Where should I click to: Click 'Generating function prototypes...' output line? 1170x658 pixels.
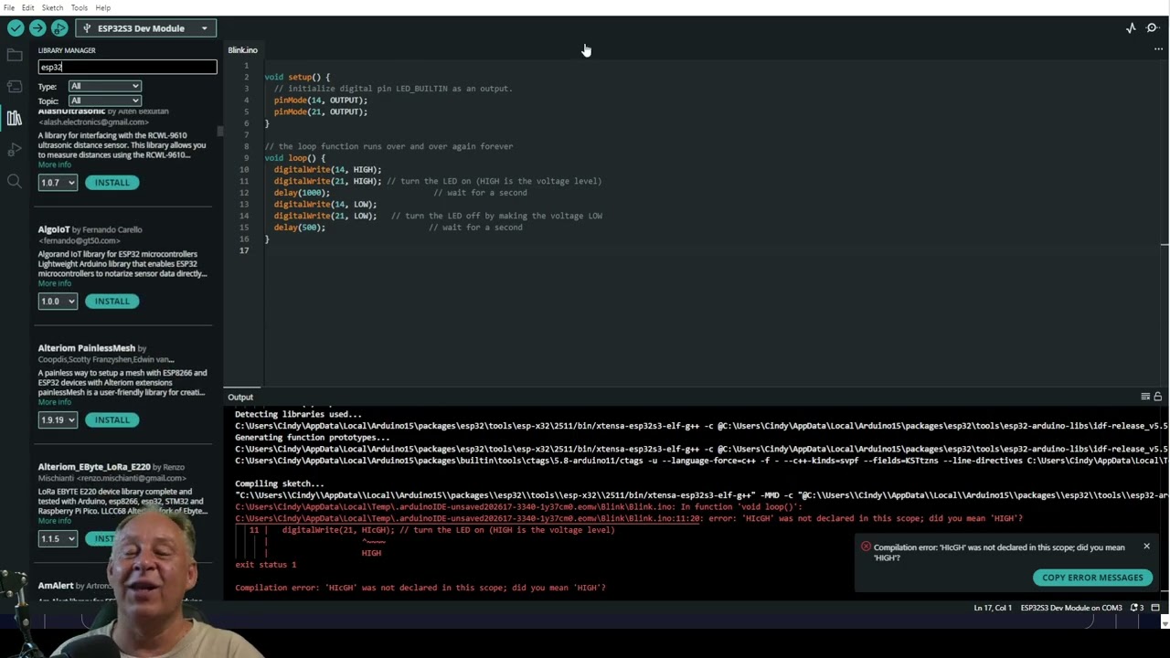(313, 438)
